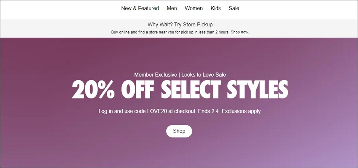Open the Sale navigation item

(x=234, y=9)
